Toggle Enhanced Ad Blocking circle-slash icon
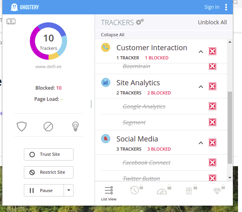This screenshot has width=242, height=212. (48, 126)
